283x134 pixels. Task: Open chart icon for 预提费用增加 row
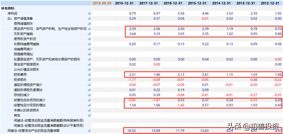[x=89, y=54]
